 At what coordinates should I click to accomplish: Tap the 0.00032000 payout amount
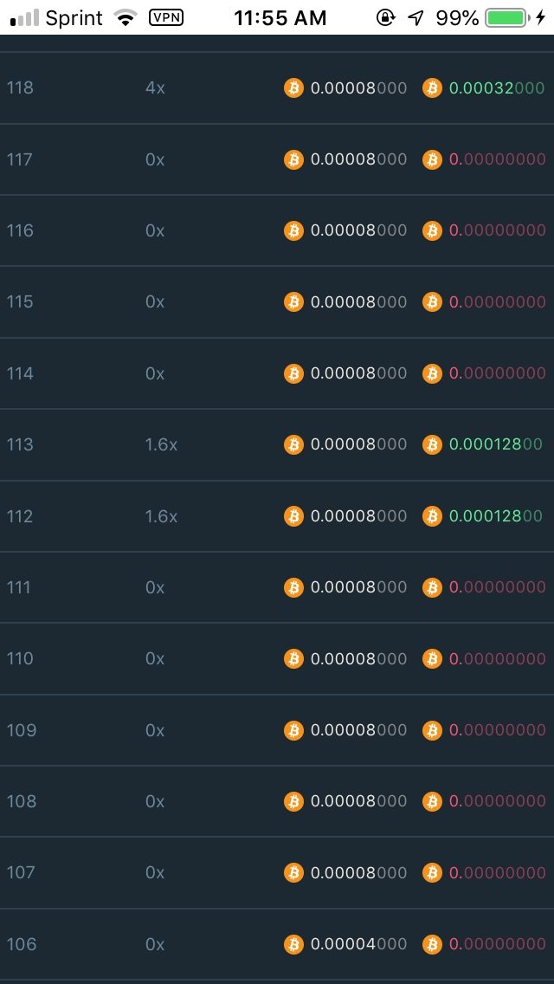click(x=496, y=87)
